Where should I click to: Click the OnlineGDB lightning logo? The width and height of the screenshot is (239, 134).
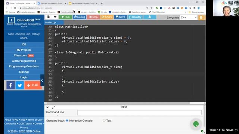pyautogui.click(x=12, y=20)
